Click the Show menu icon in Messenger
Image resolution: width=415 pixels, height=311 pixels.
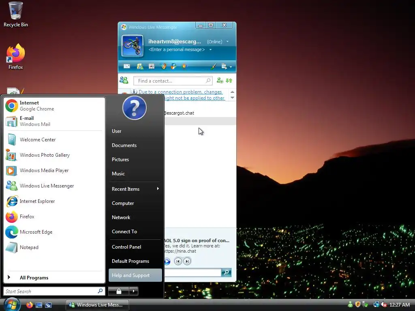coord(224,66)
